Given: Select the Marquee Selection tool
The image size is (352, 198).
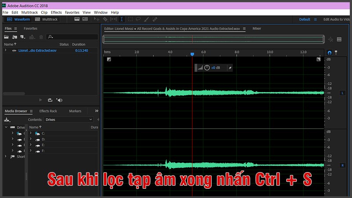Looking at the screenshot, I should coord(130,19).
